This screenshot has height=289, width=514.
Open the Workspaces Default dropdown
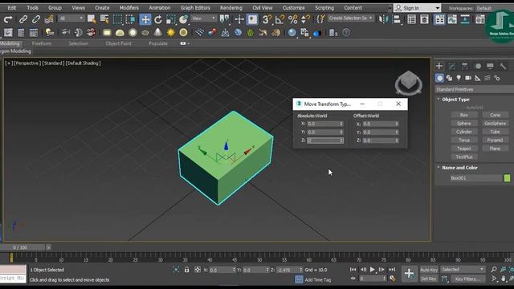pyautogui.click(x=495, y=8)
